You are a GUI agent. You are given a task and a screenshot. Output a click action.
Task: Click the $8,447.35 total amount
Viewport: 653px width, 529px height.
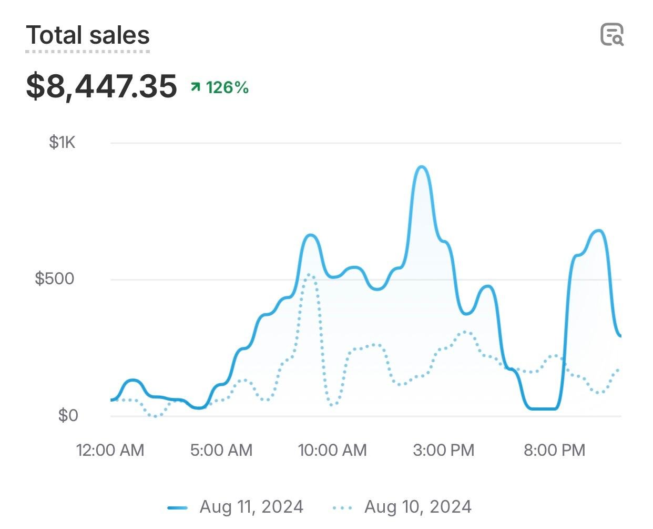[101, 86]
